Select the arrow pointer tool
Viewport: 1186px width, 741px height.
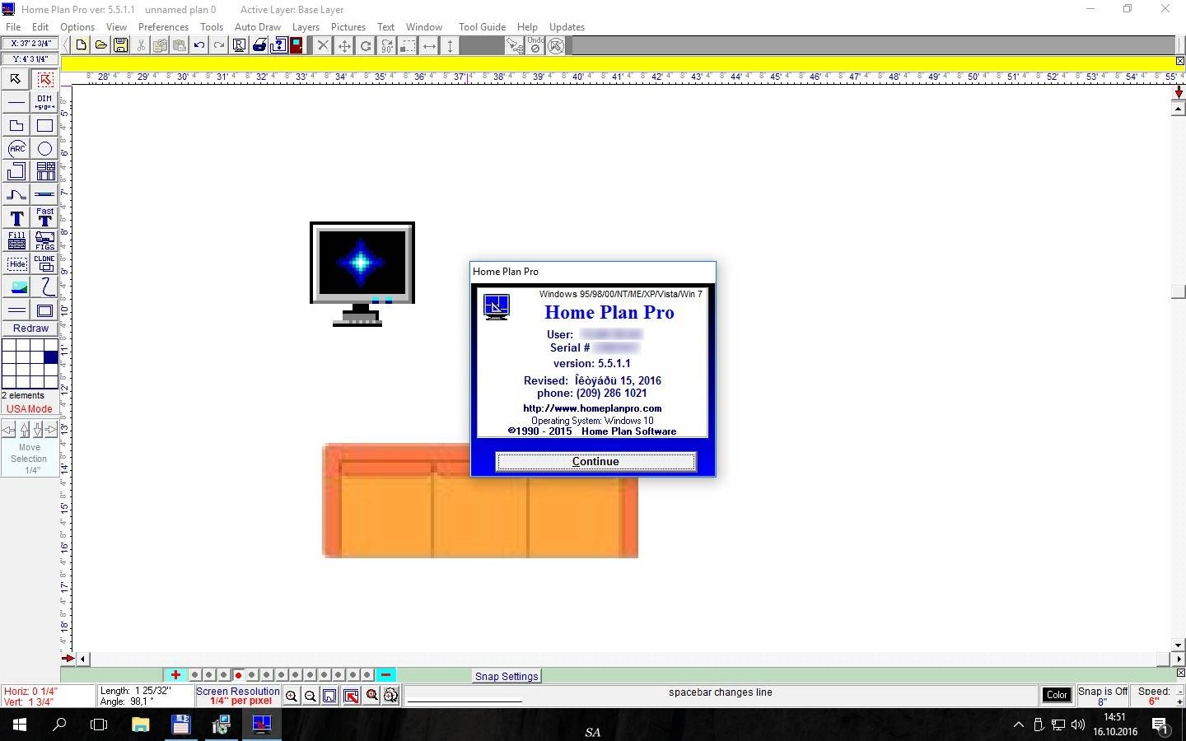pyautogui.click(x=16, y=79)
